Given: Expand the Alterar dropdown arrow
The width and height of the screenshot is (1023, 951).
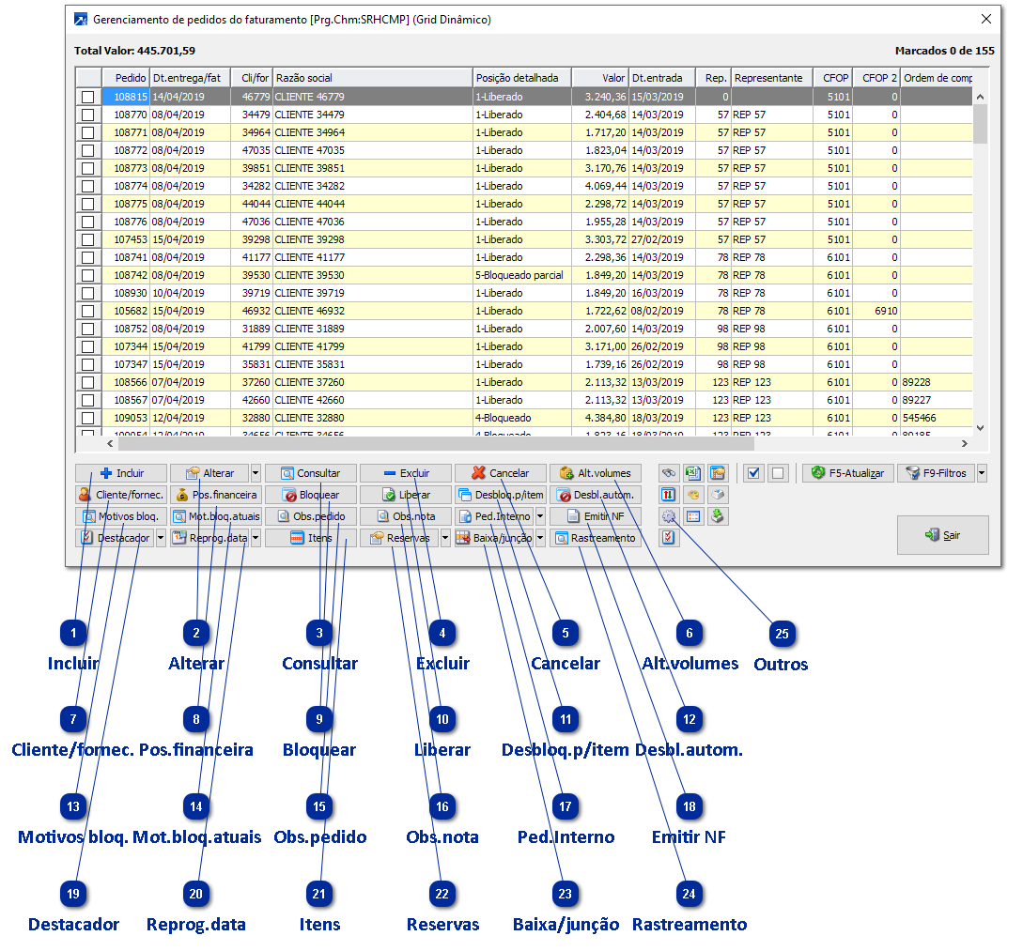Looking at the screenshot, I should tap(256, 473).
